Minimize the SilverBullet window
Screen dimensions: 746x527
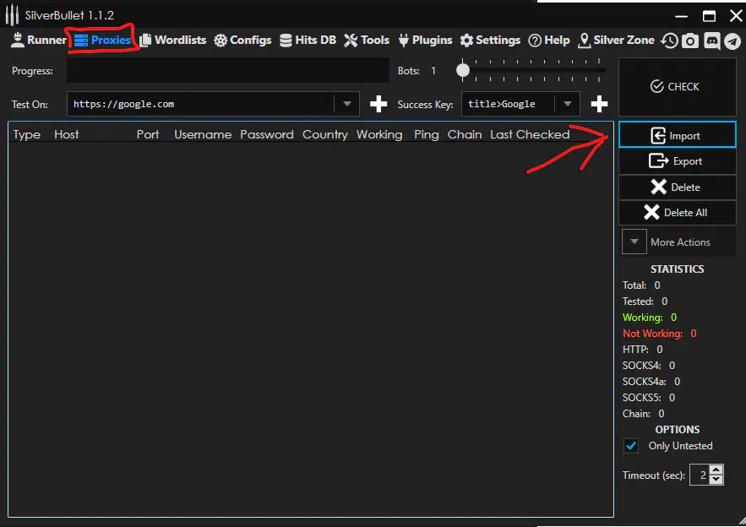coord(681,16)
